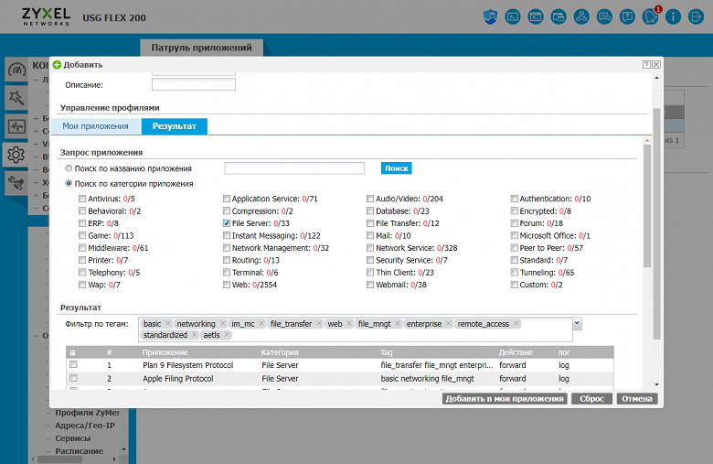Sort by the Категория column header
Viewport: 713px width, 464px height.
click(x=280, y=352)
